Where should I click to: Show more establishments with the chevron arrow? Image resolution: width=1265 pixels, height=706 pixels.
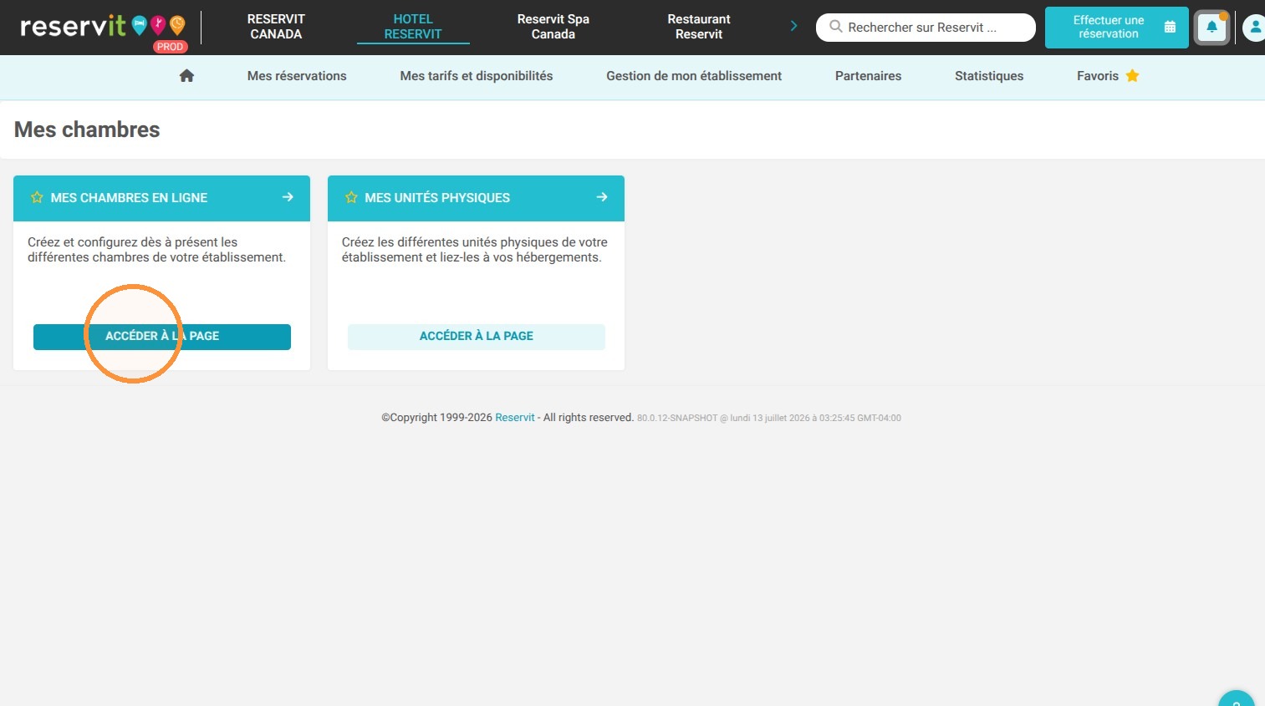(x=793, y=26)
